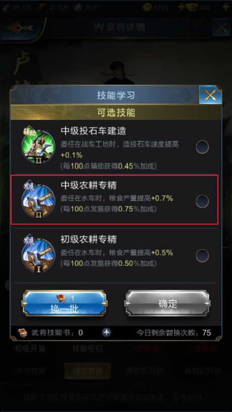Click 换一批 button to refresh skills
This screenshot has height=412, width=232.
(x=65, y=303)
